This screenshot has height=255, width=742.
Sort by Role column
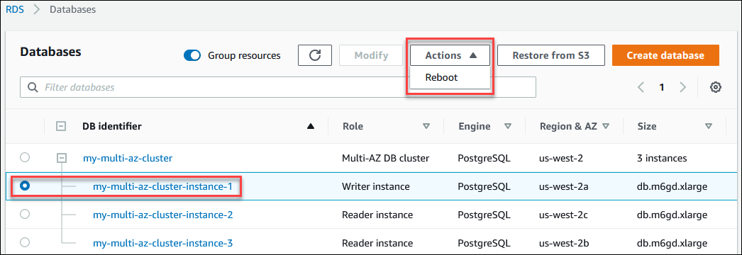[426, 126]
